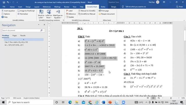Click the LaTeX-to-Word converter icon
The width and height of the screenshot is (186, 105).
click(x=49, y=12)
